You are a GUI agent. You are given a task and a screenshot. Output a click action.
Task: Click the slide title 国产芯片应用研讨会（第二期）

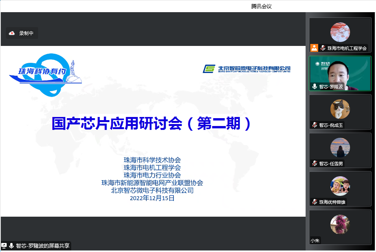[x=152, y=124]
